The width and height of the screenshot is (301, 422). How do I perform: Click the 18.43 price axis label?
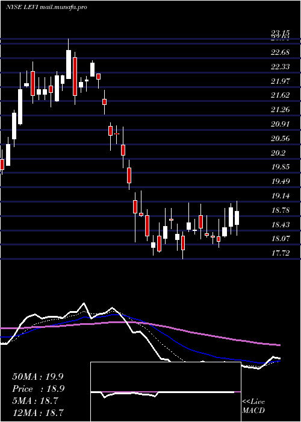[281, 224]
